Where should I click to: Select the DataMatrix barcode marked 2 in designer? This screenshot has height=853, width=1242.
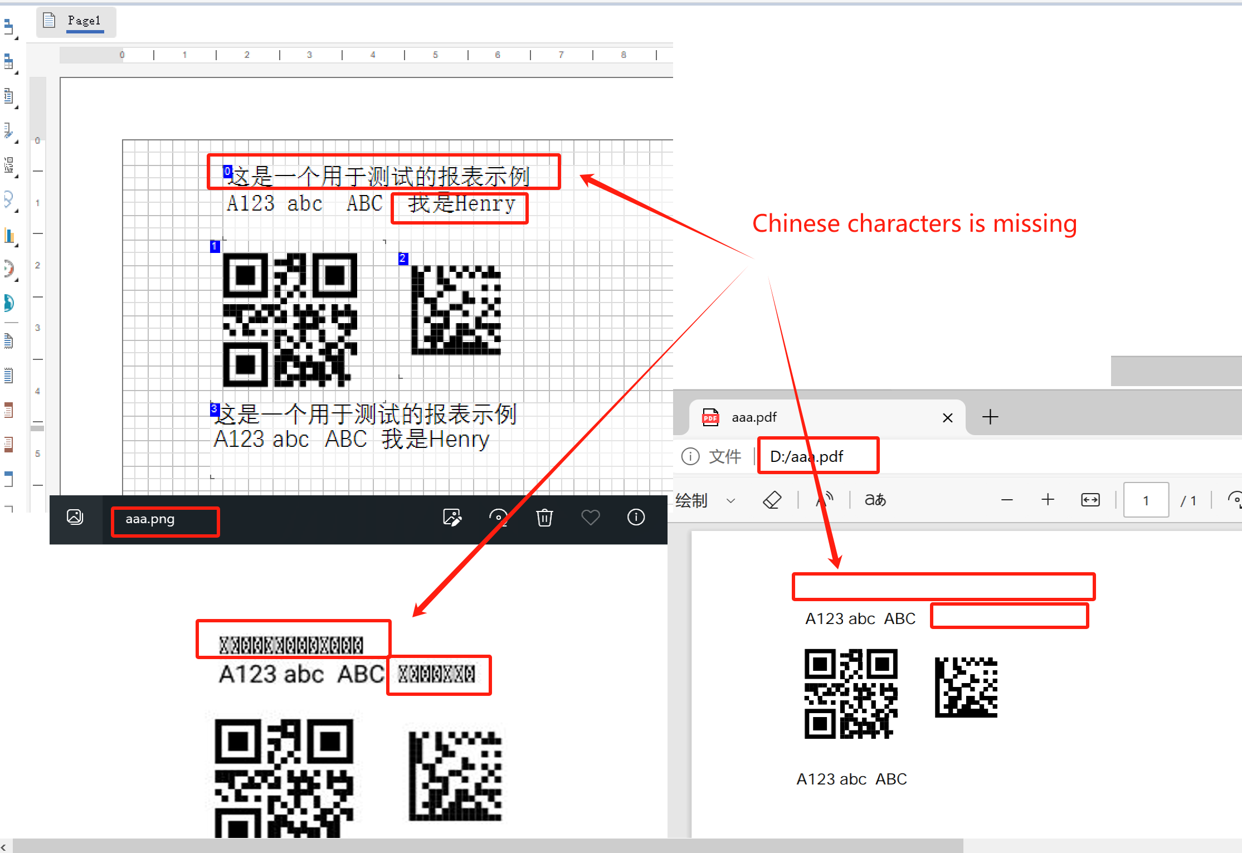coord(456,310)
